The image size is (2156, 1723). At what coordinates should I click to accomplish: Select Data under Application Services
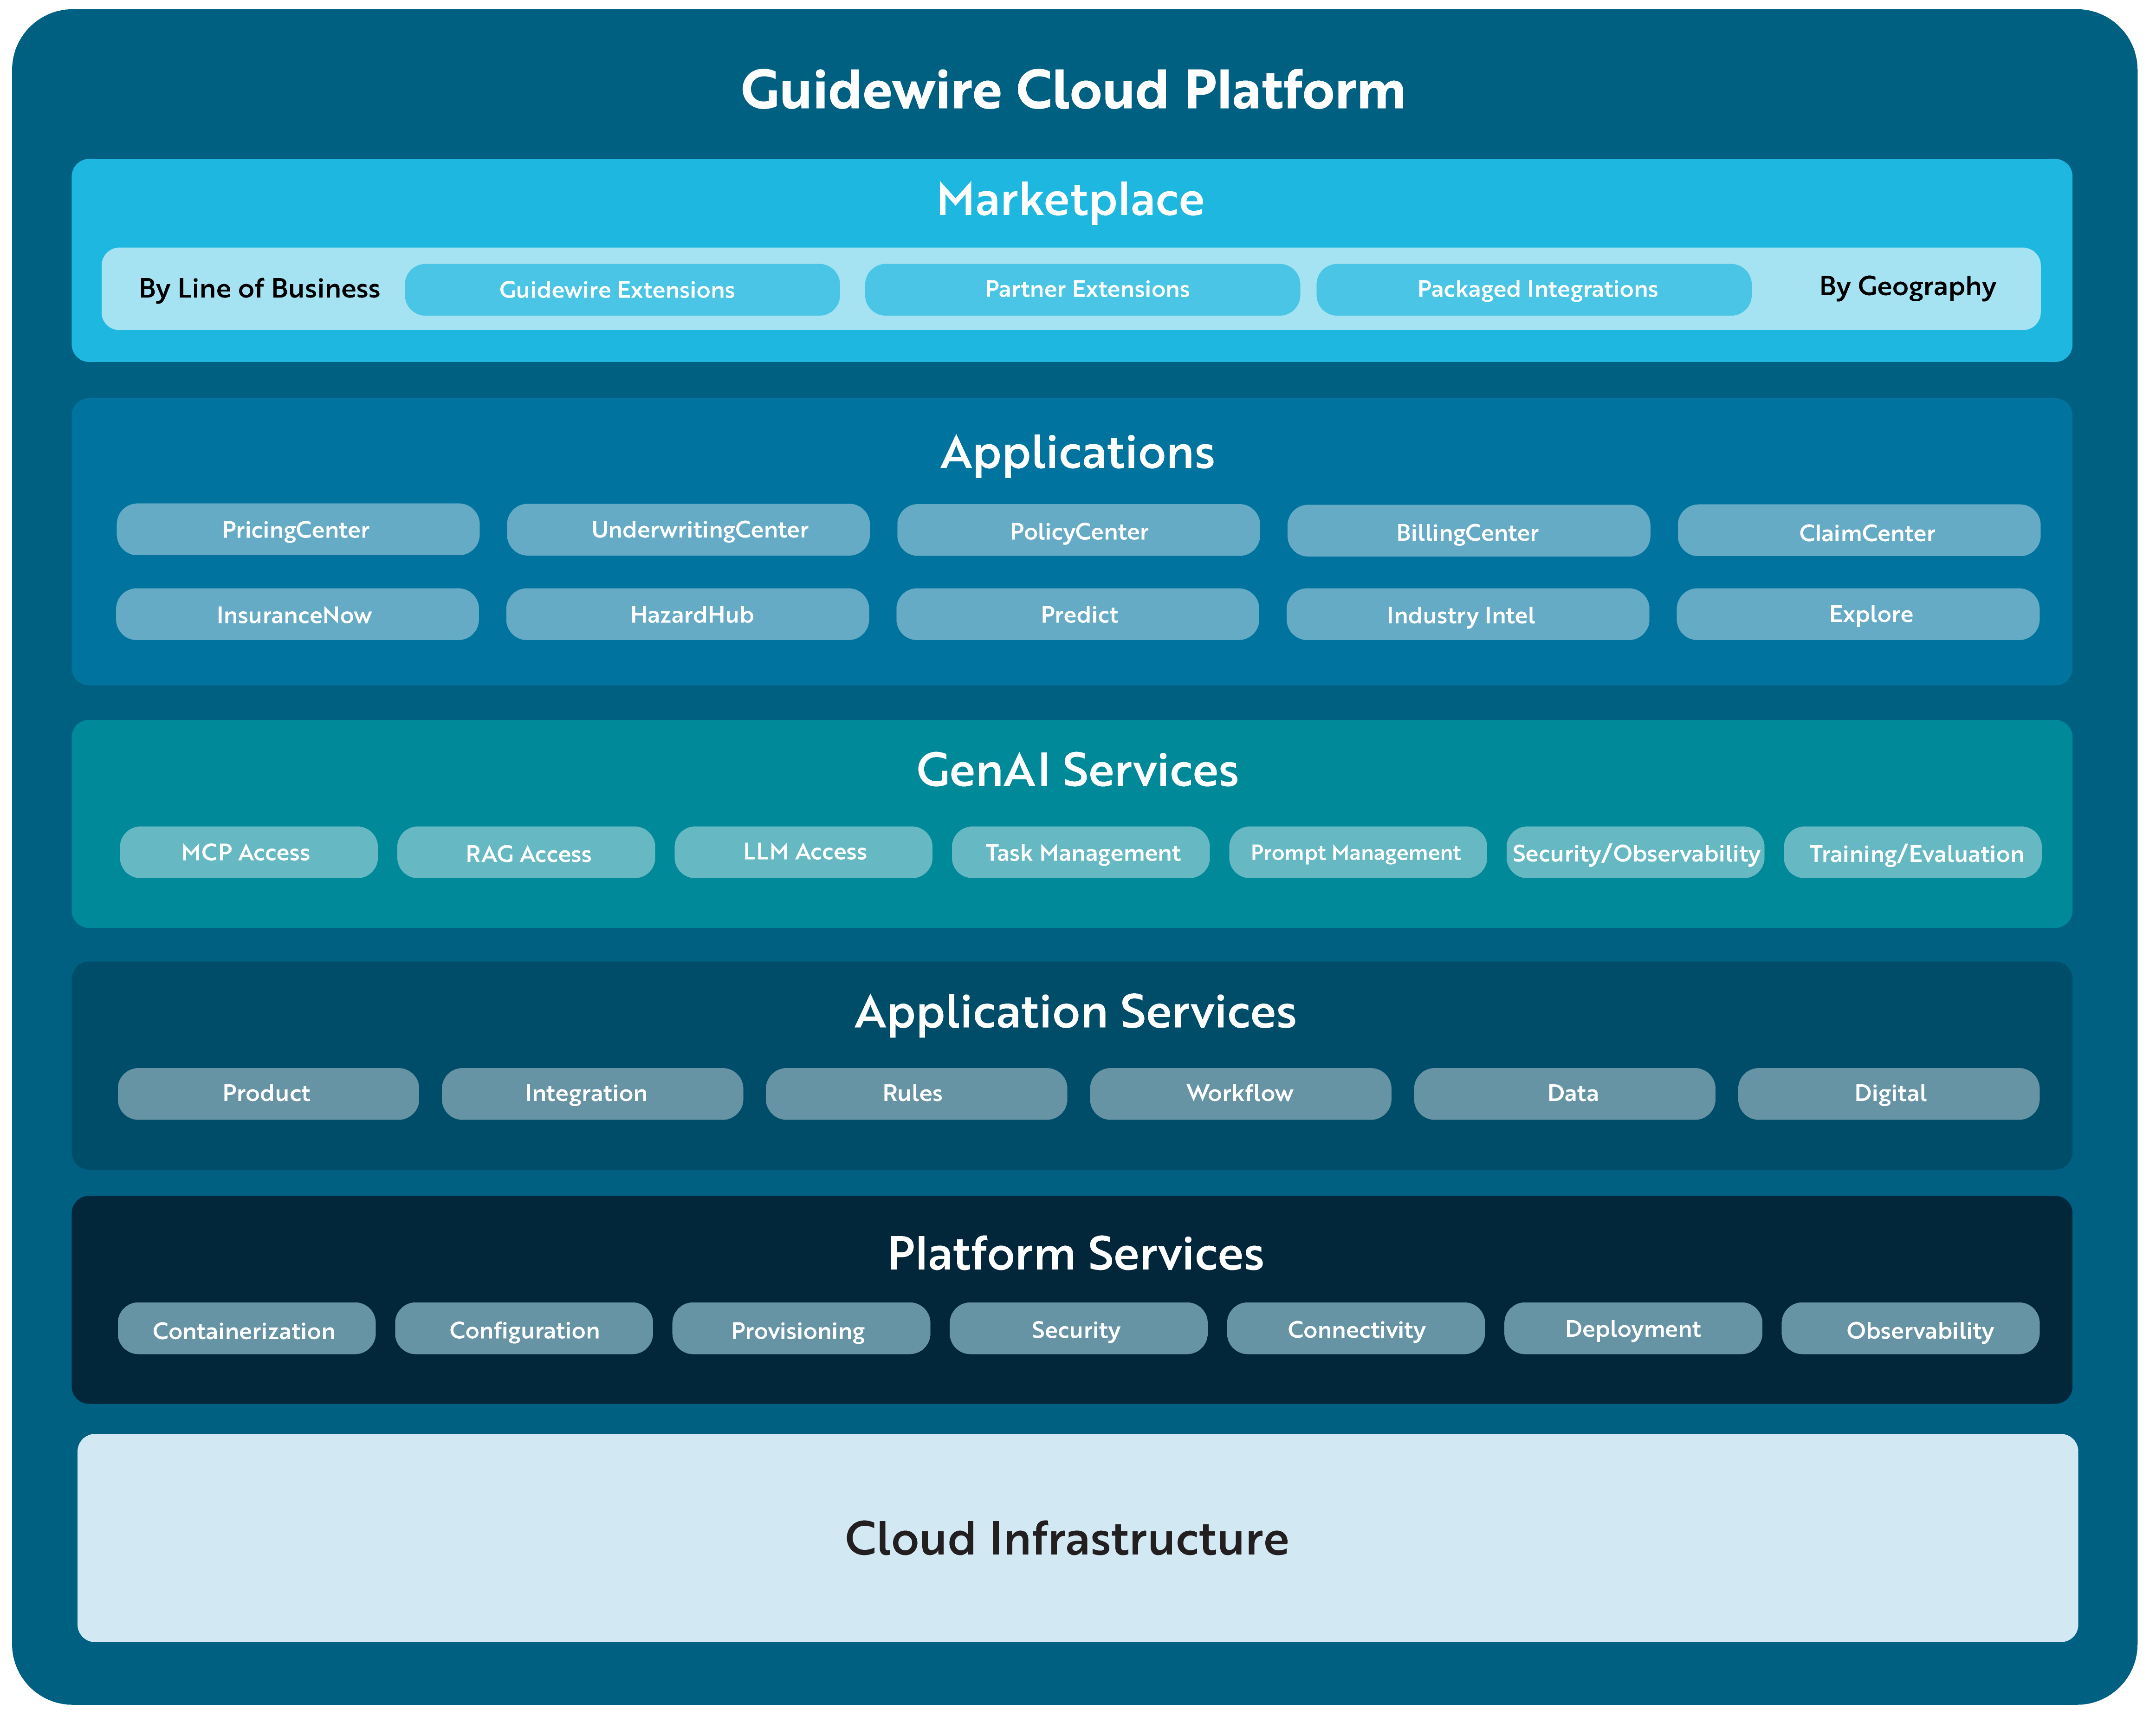pos(1564,1093)
